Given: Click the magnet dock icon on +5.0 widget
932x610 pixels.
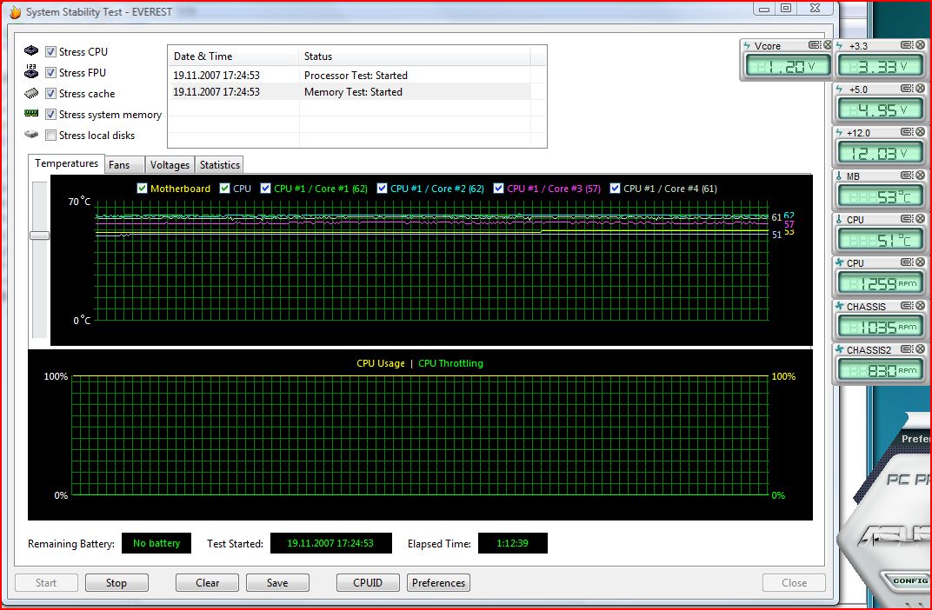Looking at the screenshot, I should (x=908, y=89).
